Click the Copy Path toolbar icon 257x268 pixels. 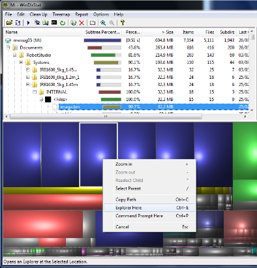click(x=37, y=23)
